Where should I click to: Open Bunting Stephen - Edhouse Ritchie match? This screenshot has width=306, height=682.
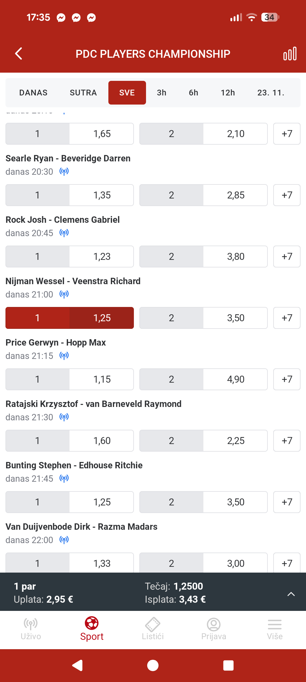[74, 465]
